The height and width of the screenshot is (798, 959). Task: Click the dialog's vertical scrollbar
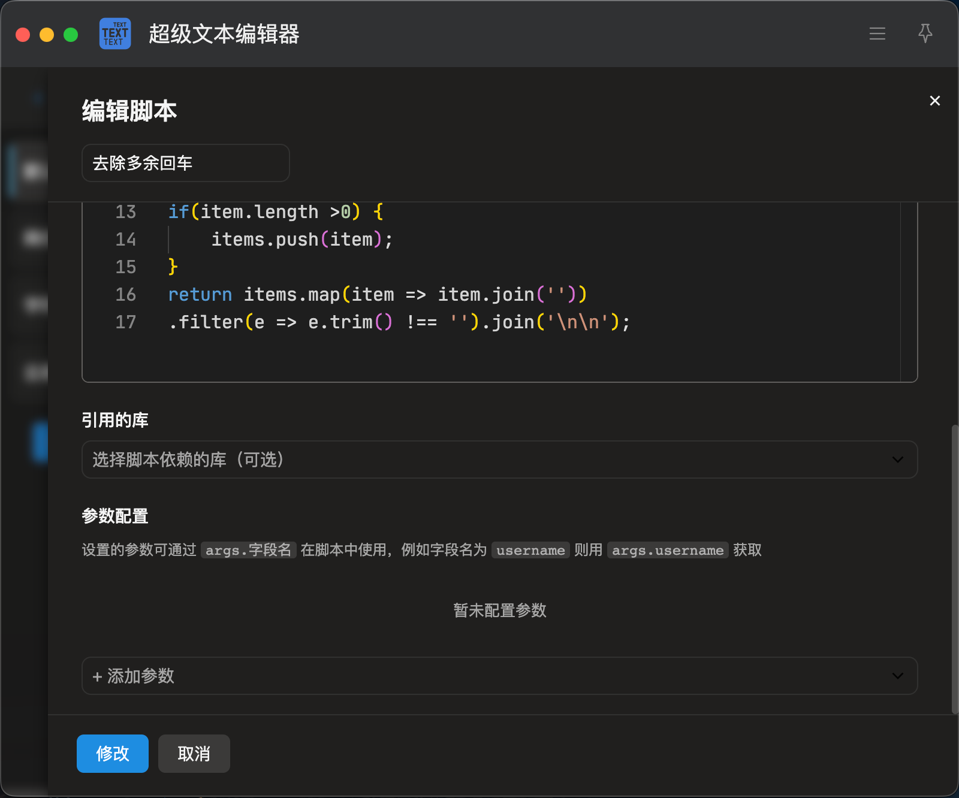pos(955,569)
